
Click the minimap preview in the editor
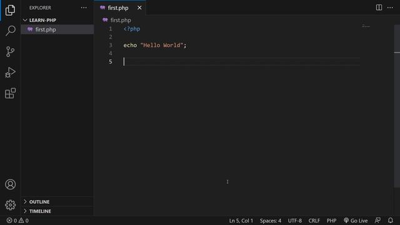click(366, 26)
